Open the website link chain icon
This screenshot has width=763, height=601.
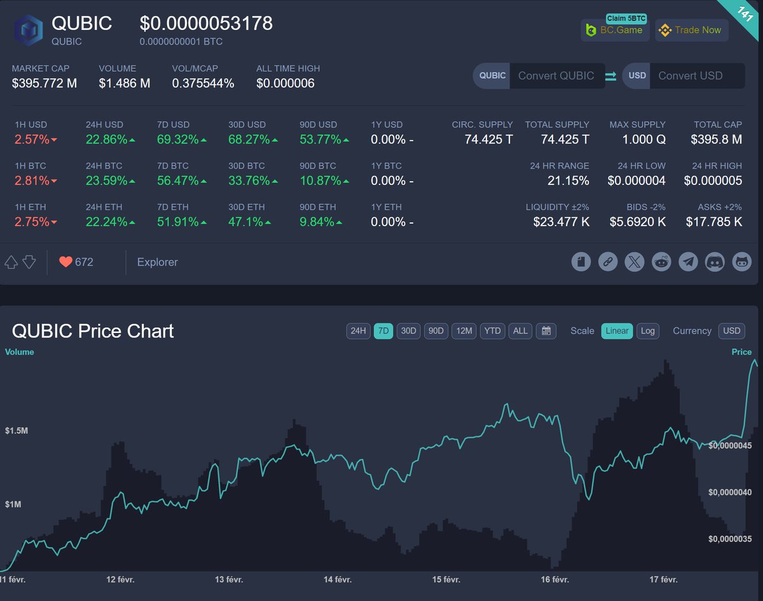[x=608, y=262]
